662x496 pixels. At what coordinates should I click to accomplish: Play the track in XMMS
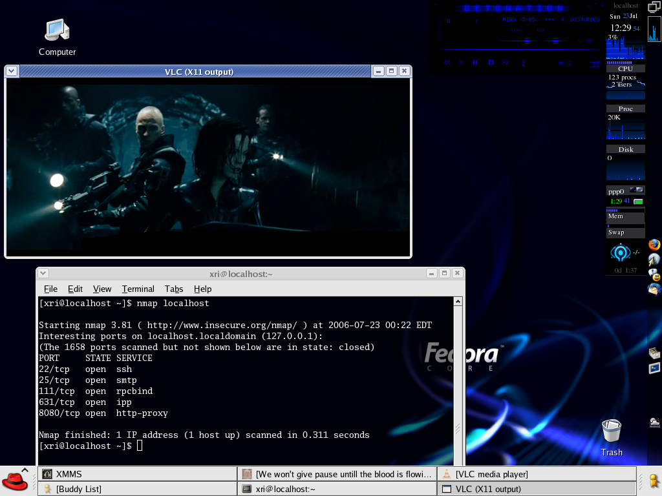(460, 63)
